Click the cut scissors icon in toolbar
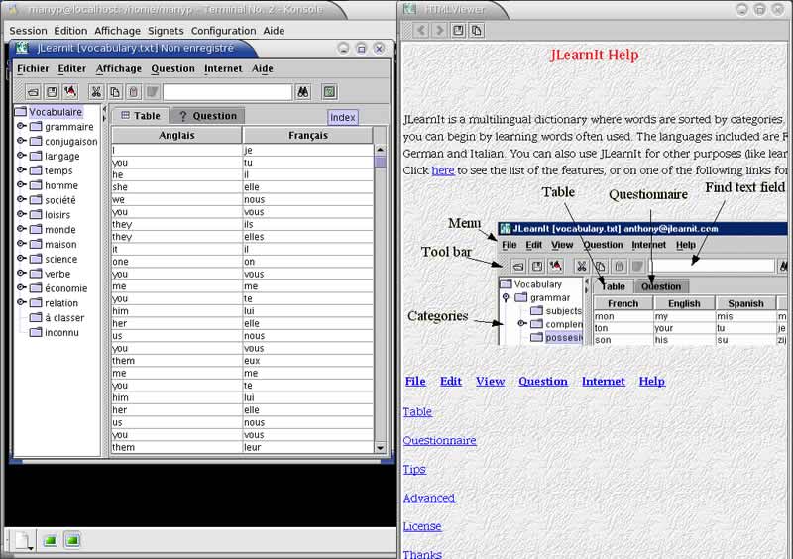793x559 pixels. click(x=96, y=92)
